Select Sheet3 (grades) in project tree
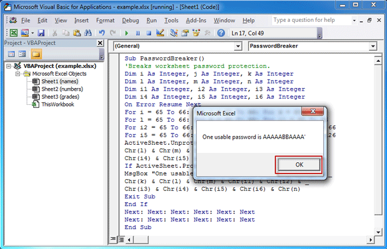The image size is (387, 249). pos(60,97)
